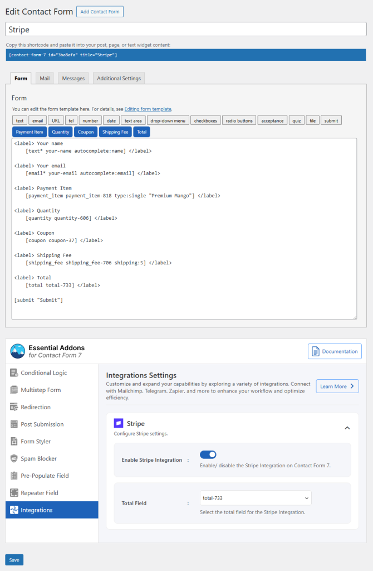The image size is (373, 571).
Task: Click the Pre-Populate Field sidebar icon
Action: click(x=14, y=475)
